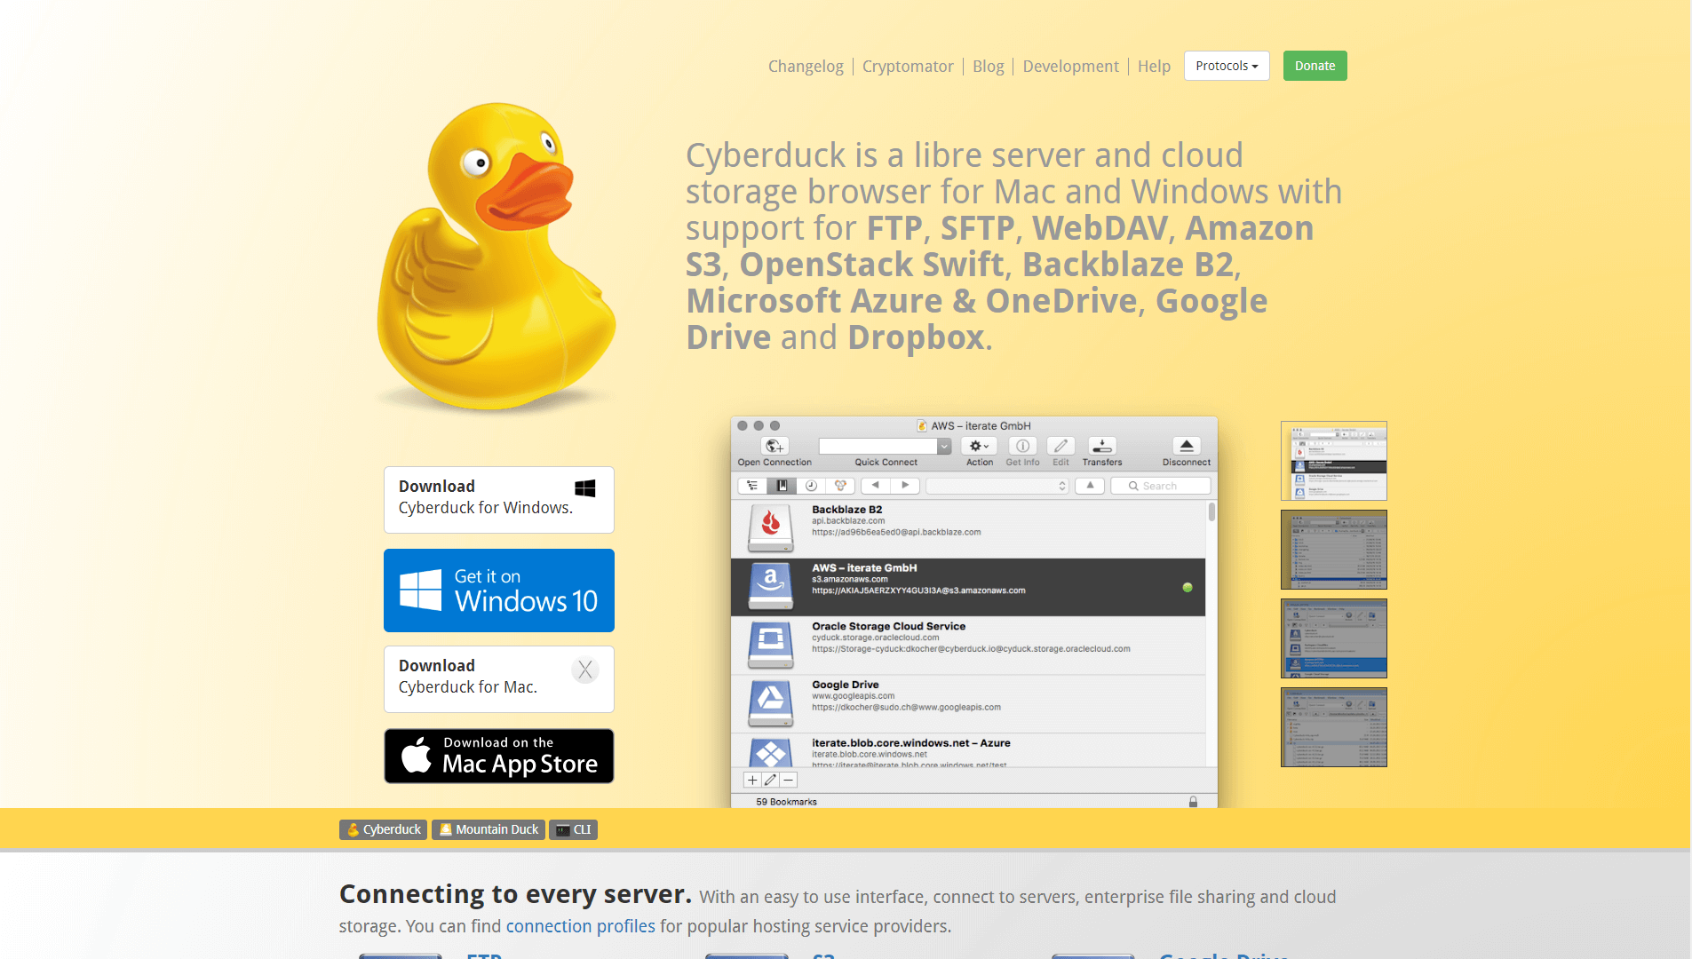Open the Quick Connect combo box
Screen dimensions: 1692x959
pos(886,446)
